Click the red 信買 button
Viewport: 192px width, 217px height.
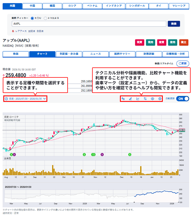click(162, 42)
